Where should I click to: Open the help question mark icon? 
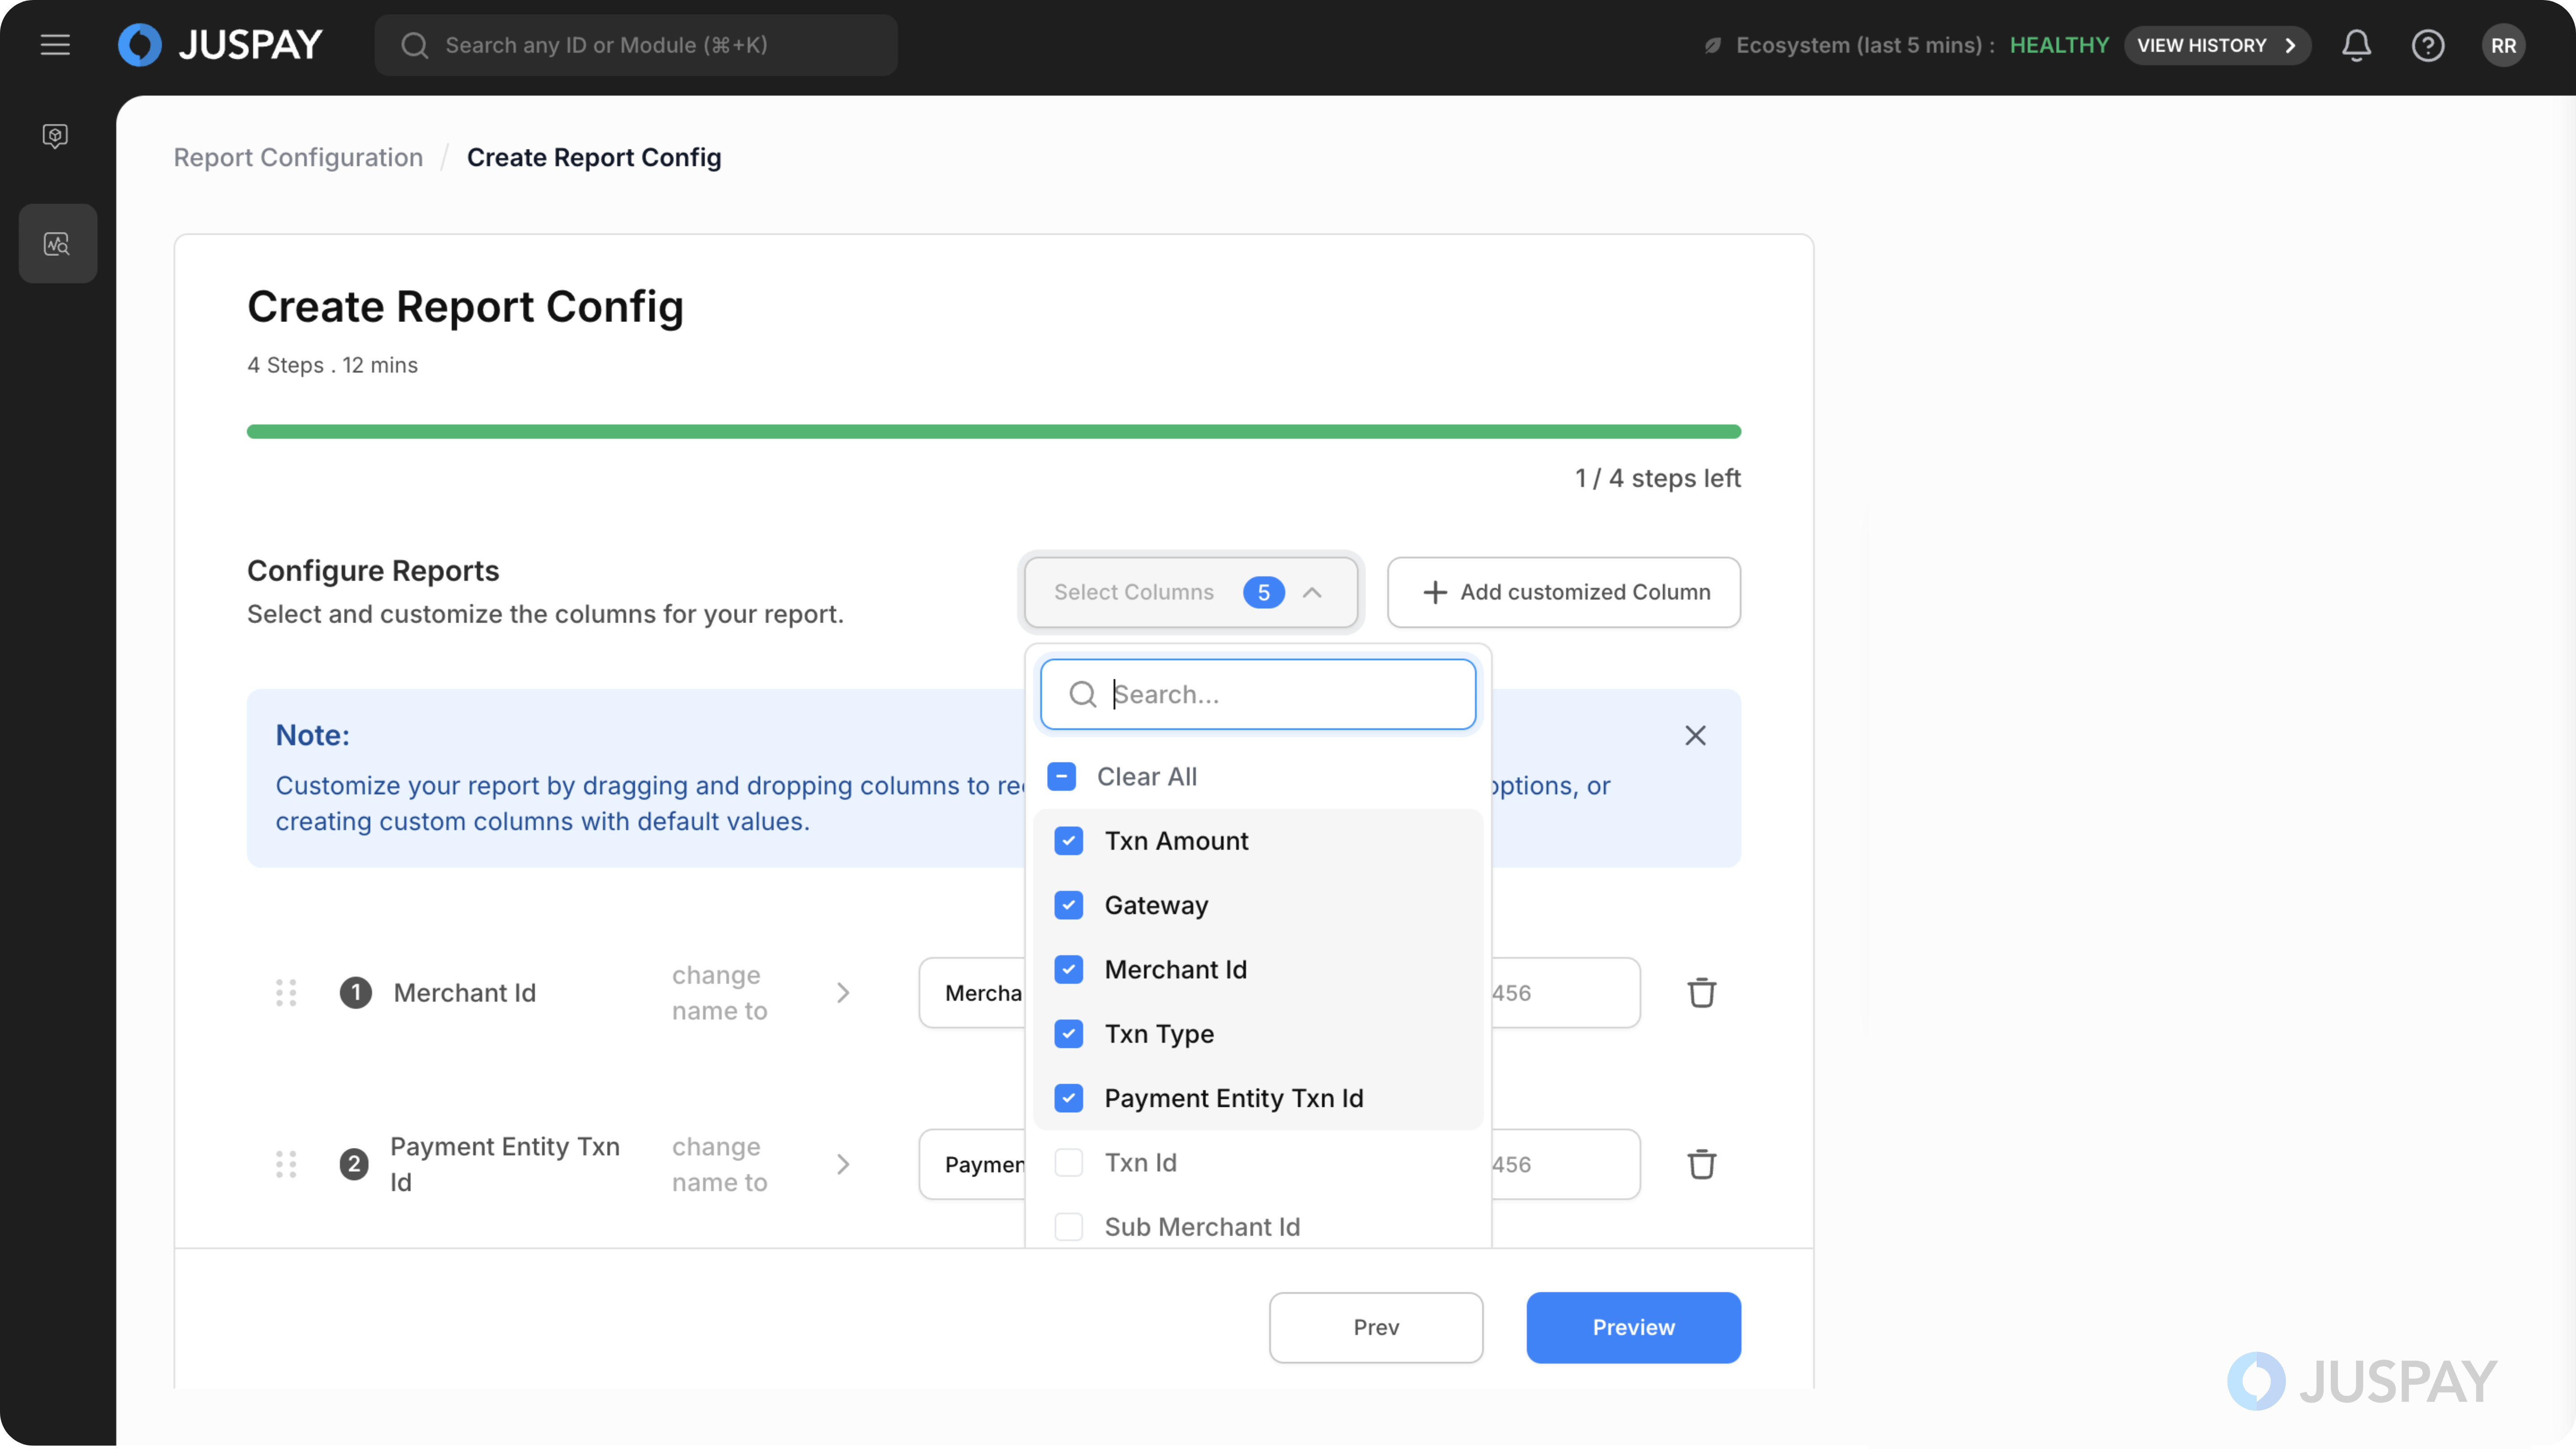coord(2427,45)
